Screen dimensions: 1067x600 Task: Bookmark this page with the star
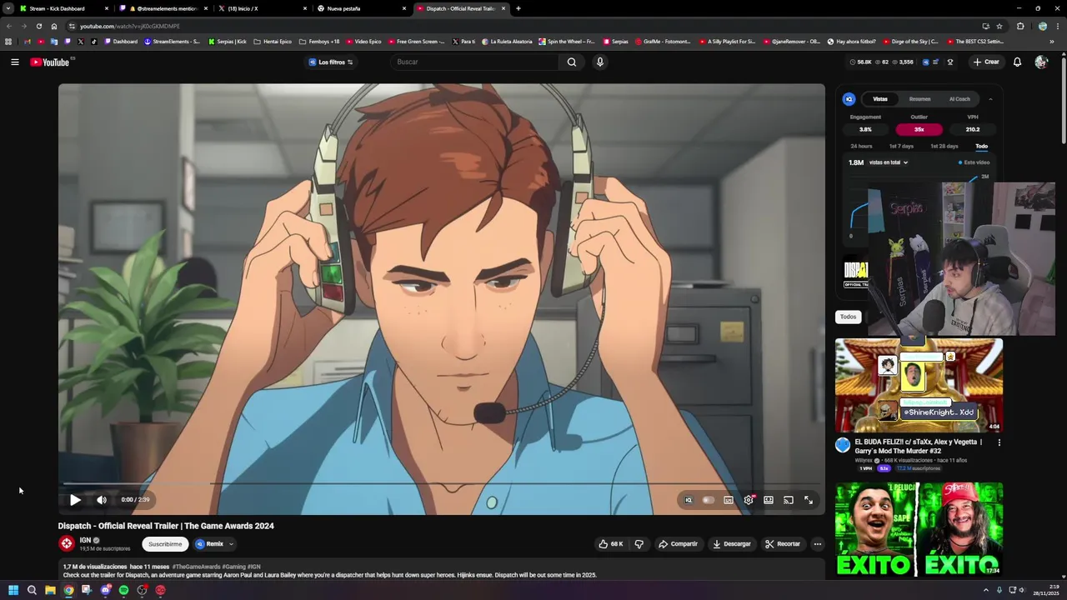click(999, 26)
